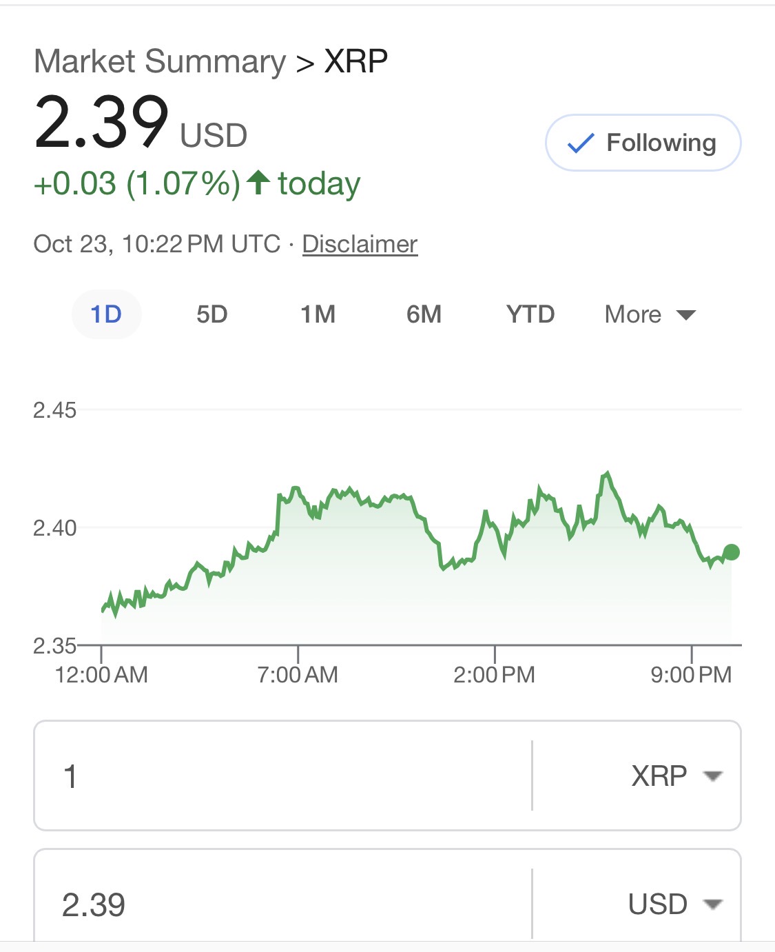Show the 6M chart range
The width and height of the screenshot is (775, 952).
pyautogui.click(x=424, y=314)
